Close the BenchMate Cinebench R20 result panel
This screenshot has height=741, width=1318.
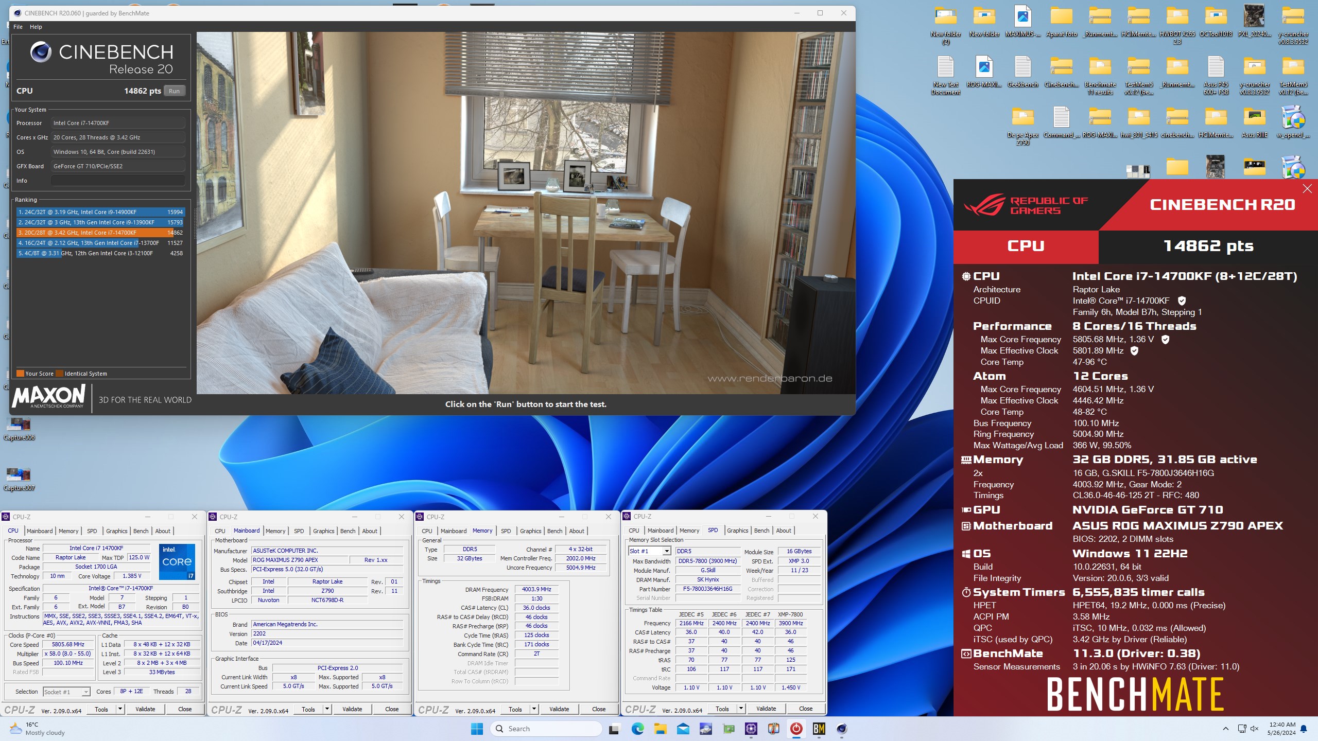[x=1307, y=189]
